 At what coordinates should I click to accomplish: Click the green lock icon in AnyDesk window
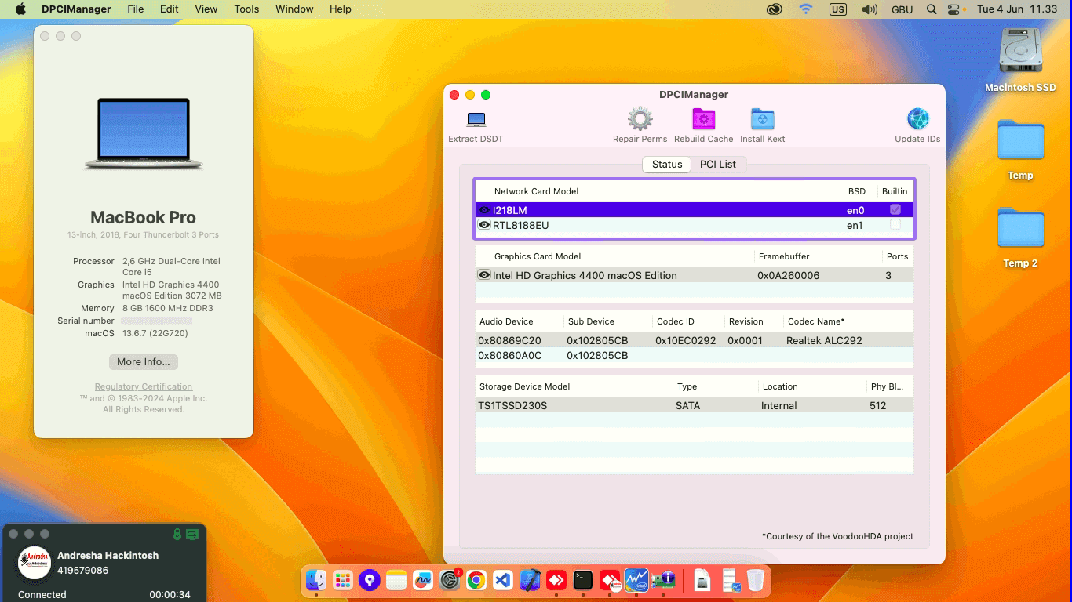(177, 534)
